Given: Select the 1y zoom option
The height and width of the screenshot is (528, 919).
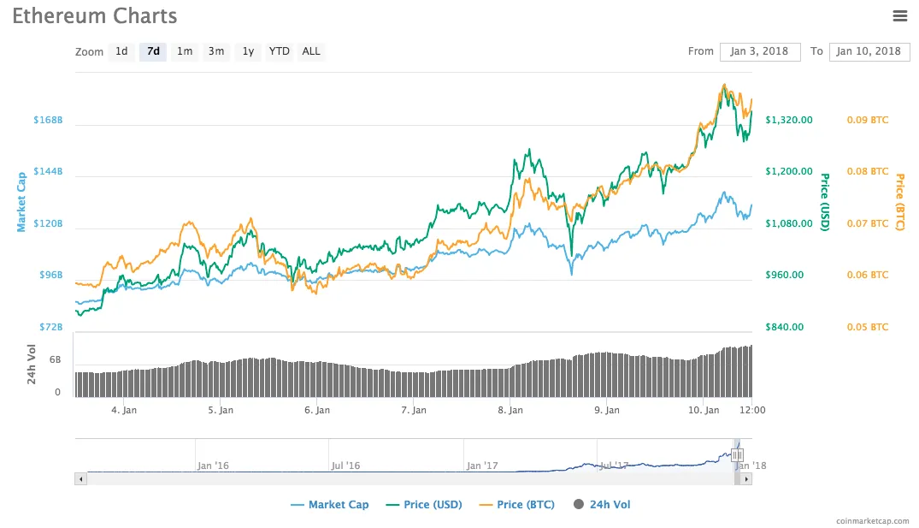Looking at the screenshot, I should 248,51.
